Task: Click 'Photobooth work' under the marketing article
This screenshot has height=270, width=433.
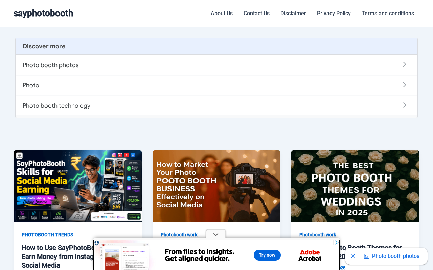Action: (179, 235)
